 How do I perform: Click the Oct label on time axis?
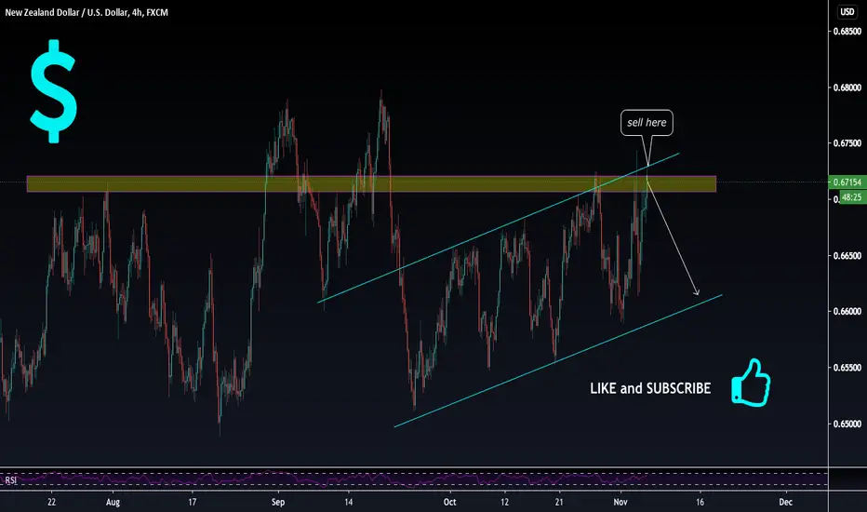pos(449,502)
